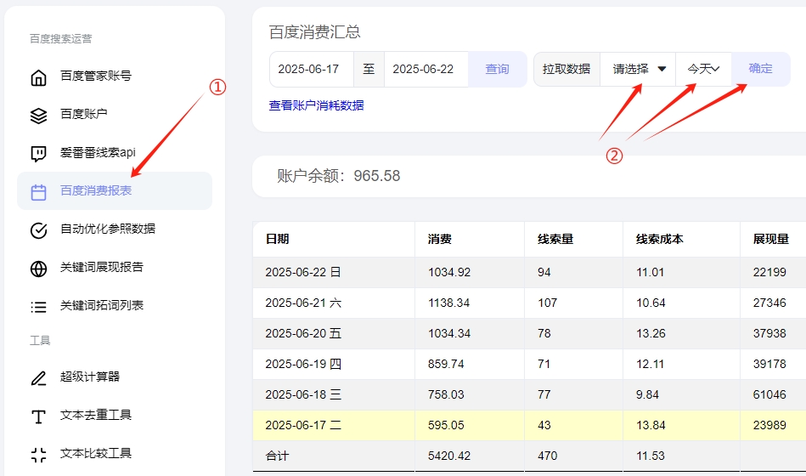Click impressions value 61046
The height and width of the screenshot is (476, 806).
(x=769, y=394)
